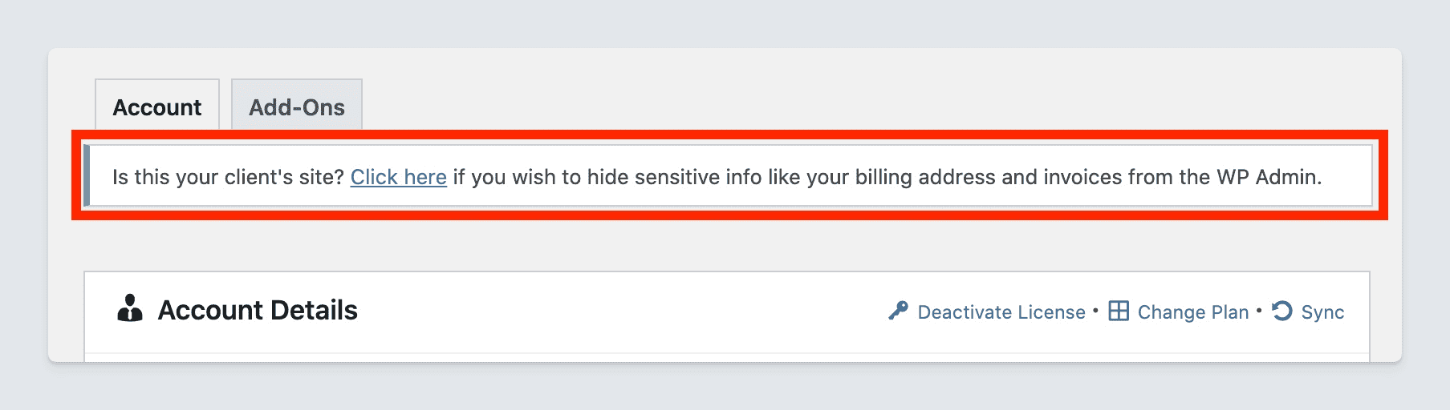
Task: Click the grid icon beside Change Plan
Action: (1119, 311)
